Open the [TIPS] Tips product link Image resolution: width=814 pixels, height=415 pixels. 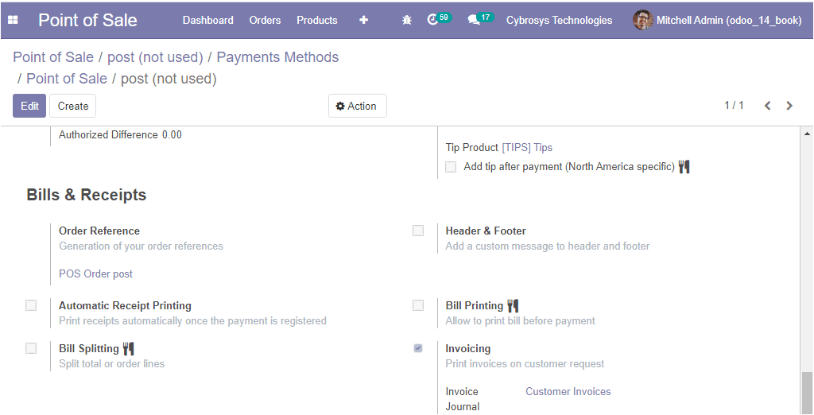527,148
